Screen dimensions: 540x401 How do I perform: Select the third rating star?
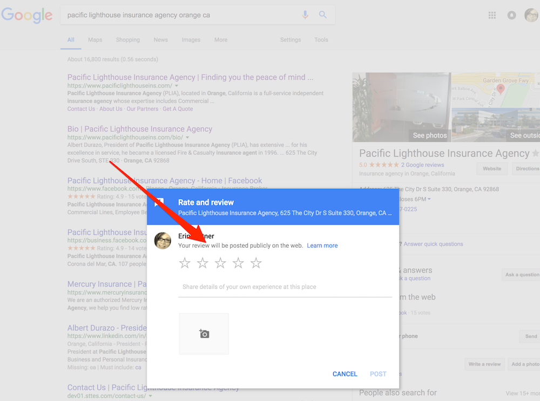[x=220, y=263]
